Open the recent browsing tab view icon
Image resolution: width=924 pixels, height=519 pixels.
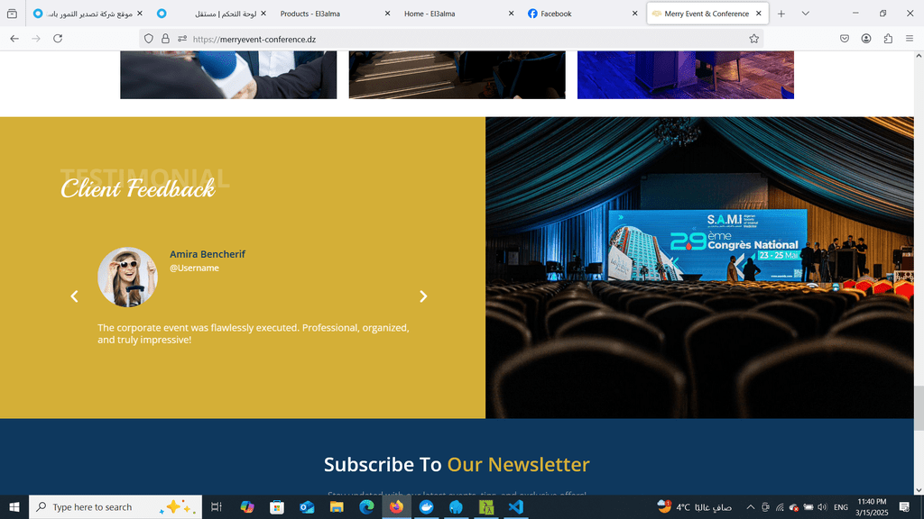(x=12, y=14)
